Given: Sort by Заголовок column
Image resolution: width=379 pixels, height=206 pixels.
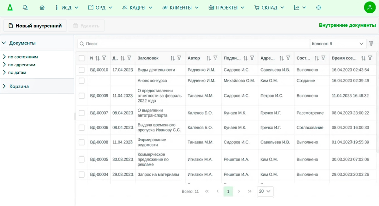Looking at the screenshot, I should click(172, 58).
